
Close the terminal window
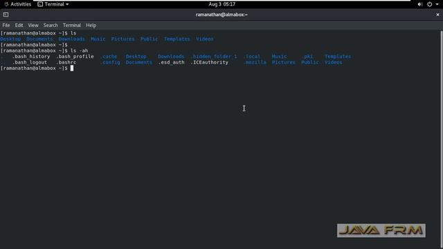tap(437, 15)
